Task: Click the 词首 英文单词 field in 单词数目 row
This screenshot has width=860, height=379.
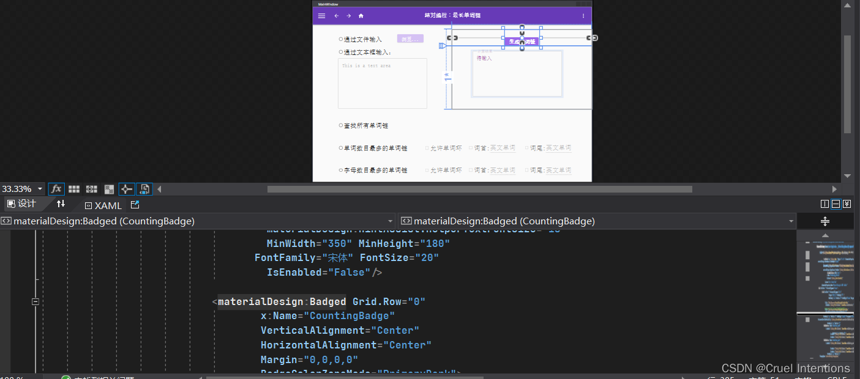Action: pos(503,148)
